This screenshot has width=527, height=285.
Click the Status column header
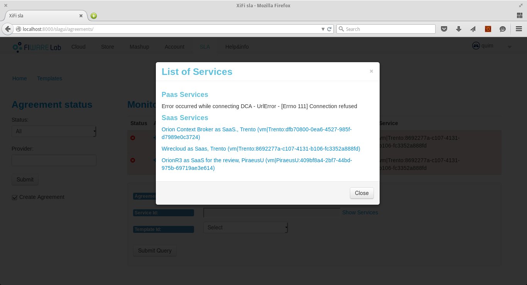pyautogui.click(x=139, y=123)
